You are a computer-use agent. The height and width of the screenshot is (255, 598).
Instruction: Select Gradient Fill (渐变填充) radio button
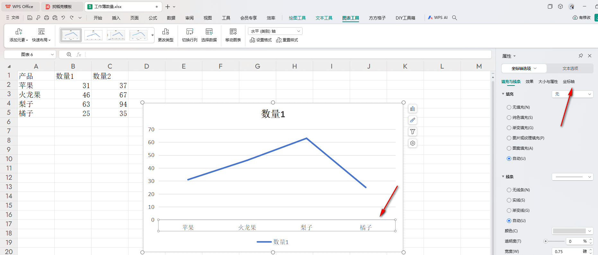coord(509,128)
